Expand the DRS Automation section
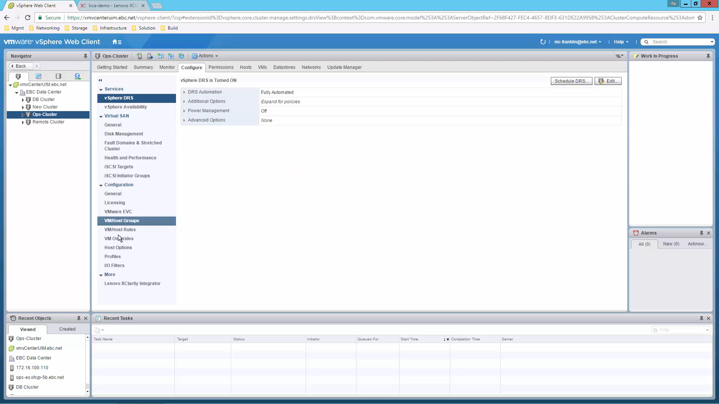The image size is (719, 404). (185, 92)
